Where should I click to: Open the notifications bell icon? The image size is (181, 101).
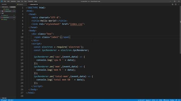(179, 100)
